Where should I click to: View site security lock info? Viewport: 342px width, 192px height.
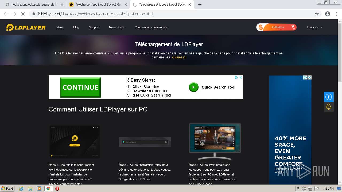[x=34, y=14]
